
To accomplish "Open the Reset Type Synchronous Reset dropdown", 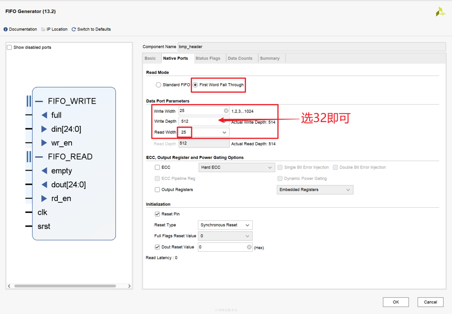I will (225, 225).
